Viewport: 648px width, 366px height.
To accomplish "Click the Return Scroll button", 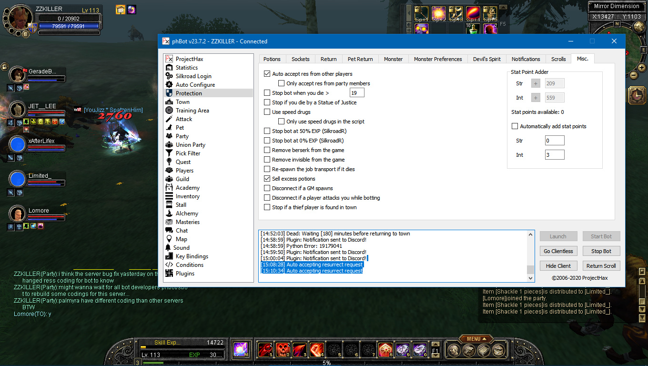I will coord(601,266).
